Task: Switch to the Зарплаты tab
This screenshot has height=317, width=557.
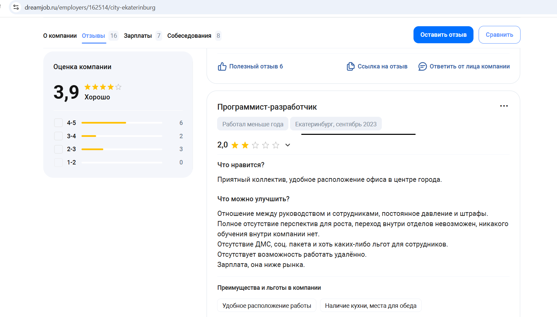Action: [138, 36]
